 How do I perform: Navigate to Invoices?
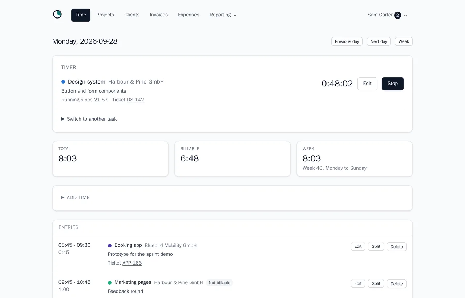159,15
